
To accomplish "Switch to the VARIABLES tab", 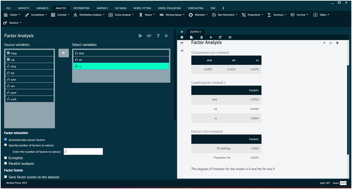I will point(42,8).
